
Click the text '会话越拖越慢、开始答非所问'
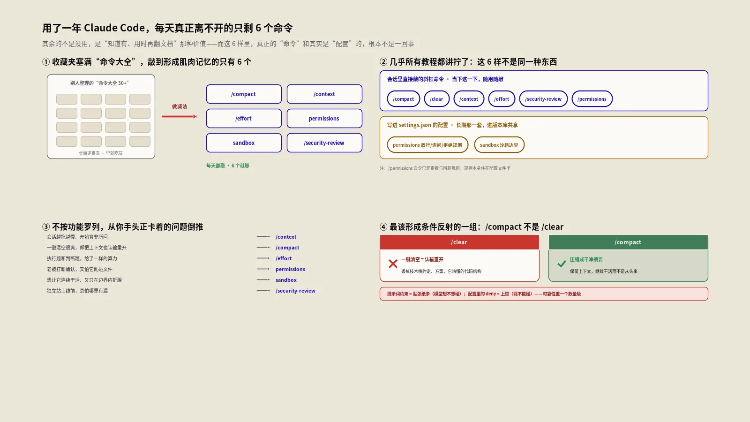[77, 237]
